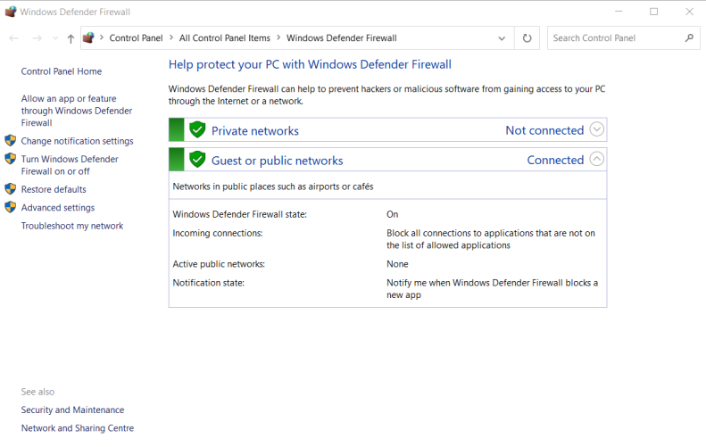This screenshot has width=706, height=447.
Task: Click the Incoming connections label
Action: [x=218, y=233]
